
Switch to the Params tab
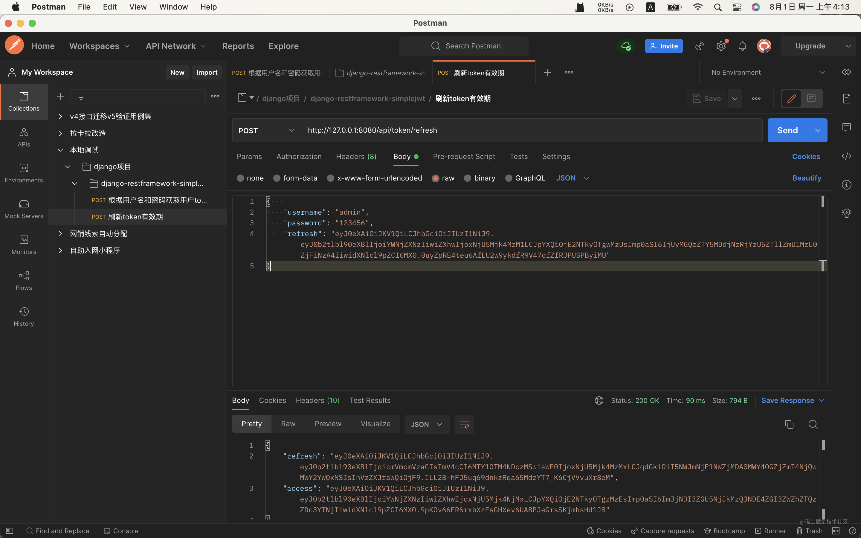(x=249, y=157)
